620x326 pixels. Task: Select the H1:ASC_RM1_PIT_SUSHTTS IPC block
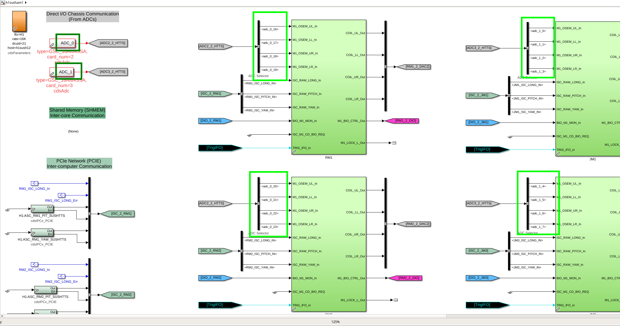42,209
